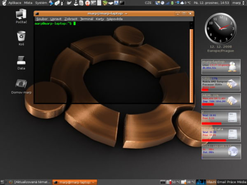This screenshot has width=247, height=185.
Task: Launch the web browser globe icon
Action: pos(51,3)
